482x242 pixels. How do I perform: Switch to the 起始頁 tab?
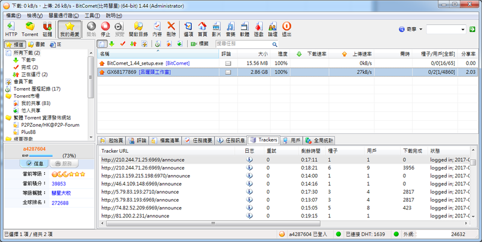[x=112, y=141]
